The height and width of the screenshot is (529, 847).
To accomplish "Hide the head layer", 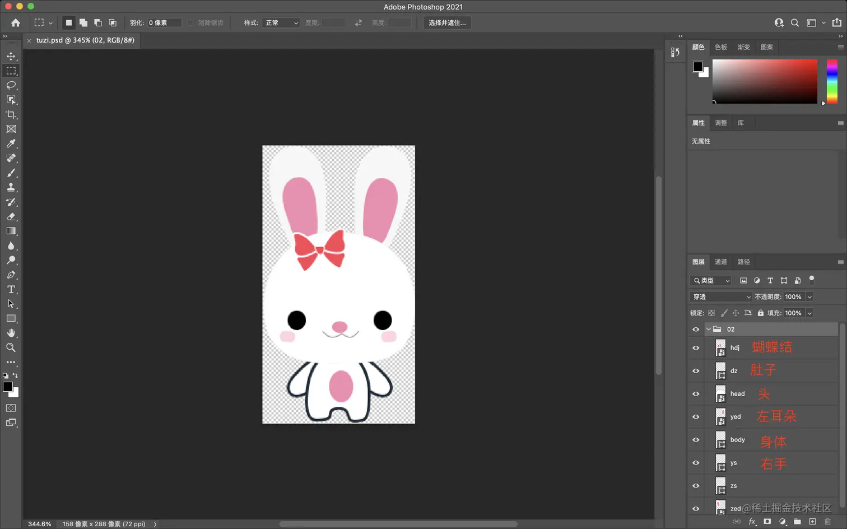I will pos(696,394).
